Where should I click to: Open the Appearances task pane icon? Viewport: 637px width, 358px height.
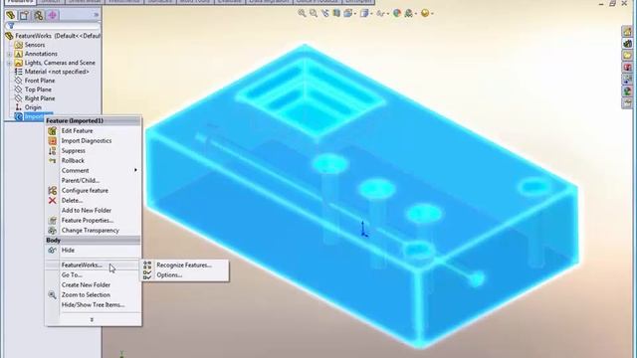tap(628, 90)
